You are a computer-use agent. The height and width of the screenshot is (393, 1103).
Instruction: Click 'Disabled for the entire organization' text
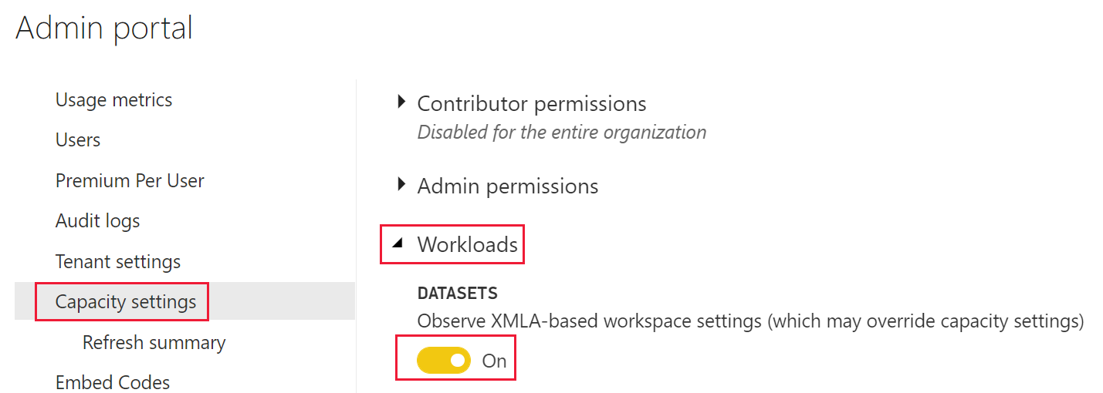[562, 133]
